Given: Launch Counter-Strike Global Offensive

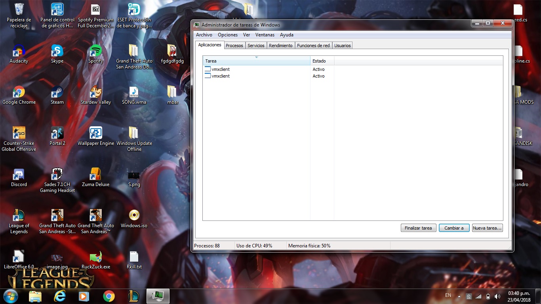Looking at the screenshot, I should coord(18,133).
